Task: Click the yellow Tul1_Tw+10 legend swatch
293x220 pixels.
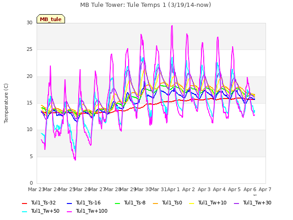Action: click(x=192, y=203)
